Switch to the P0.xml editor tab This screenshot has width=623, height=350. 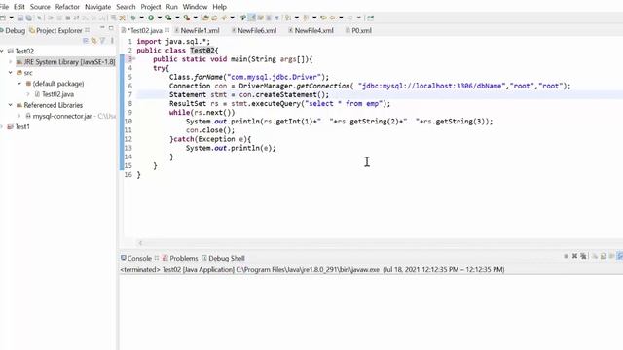tap(358, 30)
